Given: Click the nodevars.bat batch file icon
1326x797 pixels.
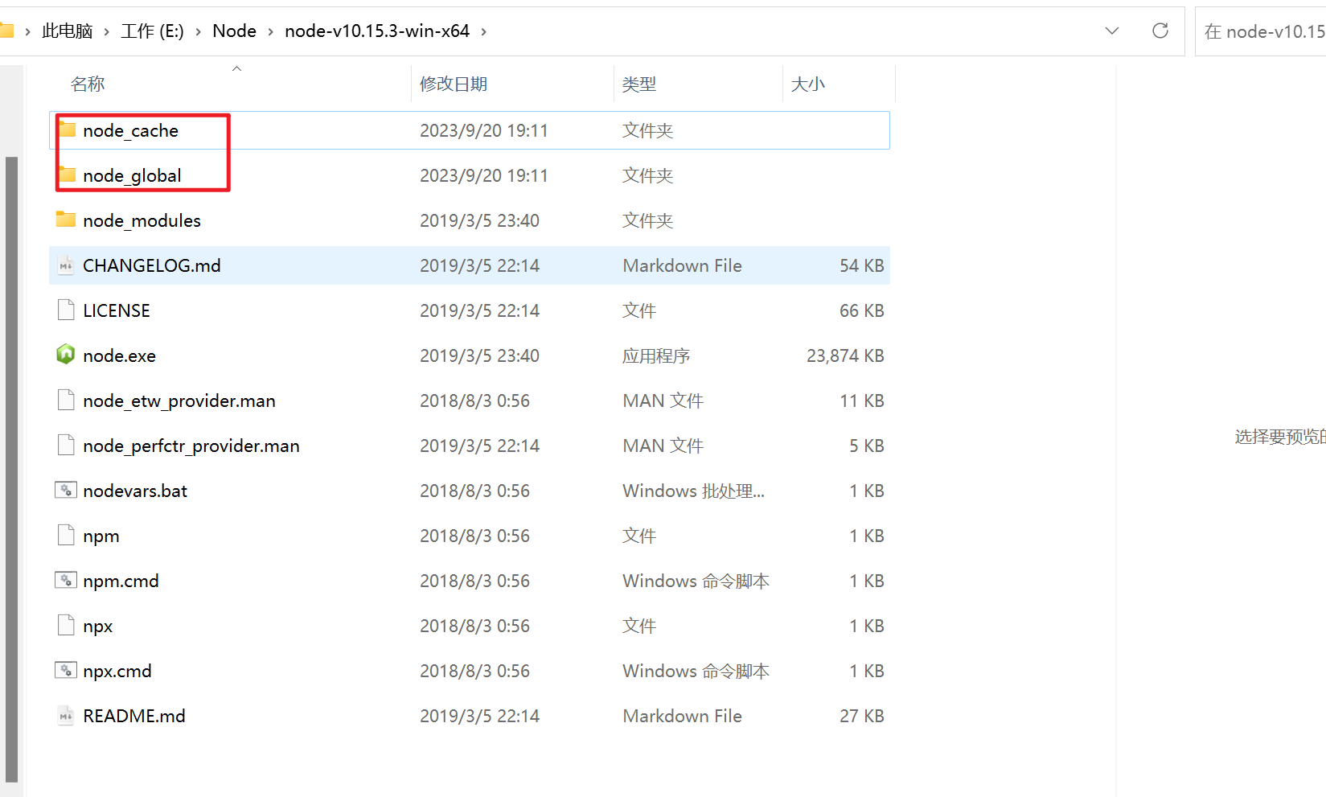Looking at the screenshot, I should click(66, 490).
